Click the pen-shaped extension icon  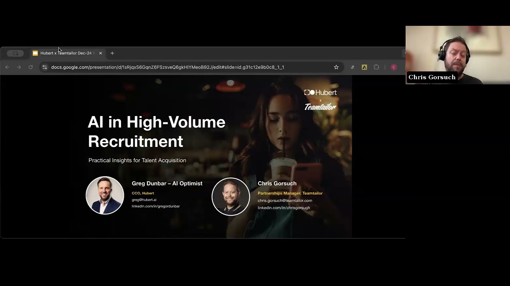(352, 67)
